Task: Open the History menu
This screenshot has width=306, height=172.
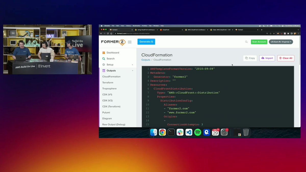Action: pyautogui.click(x=129, y=26)
